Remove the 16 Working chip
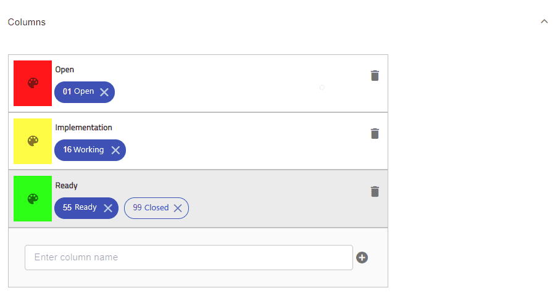 115,150
